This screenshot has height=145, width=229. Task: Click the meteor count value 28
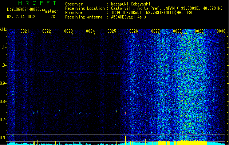click(53, 17)
